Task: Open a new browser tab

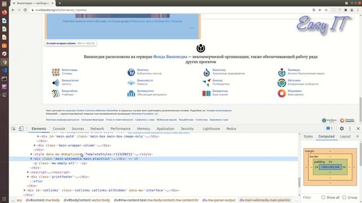Action: (59, 3)
